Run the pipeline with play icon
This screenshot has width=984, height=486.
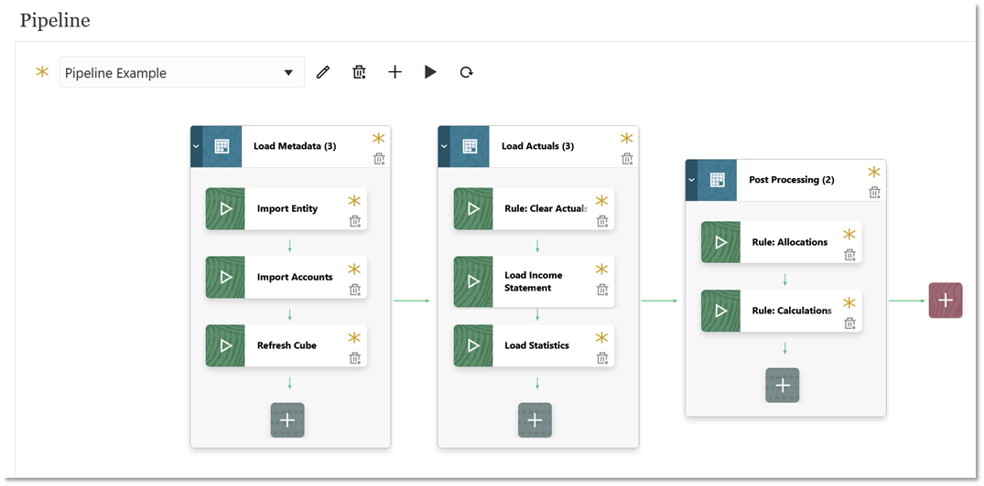430,72
